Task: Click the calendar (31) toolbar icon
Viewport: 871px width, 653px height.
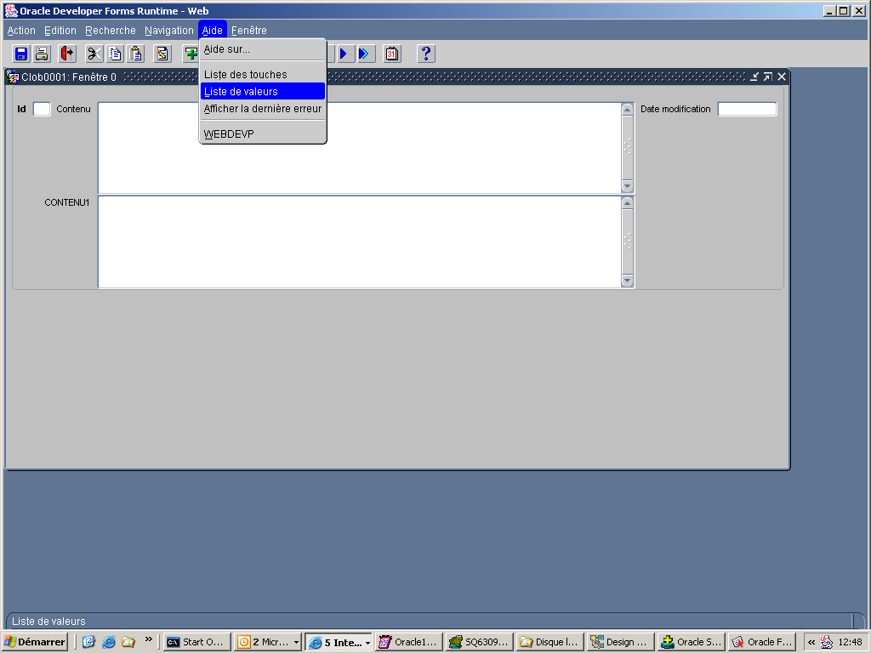Action: click(x=392, y=54)
